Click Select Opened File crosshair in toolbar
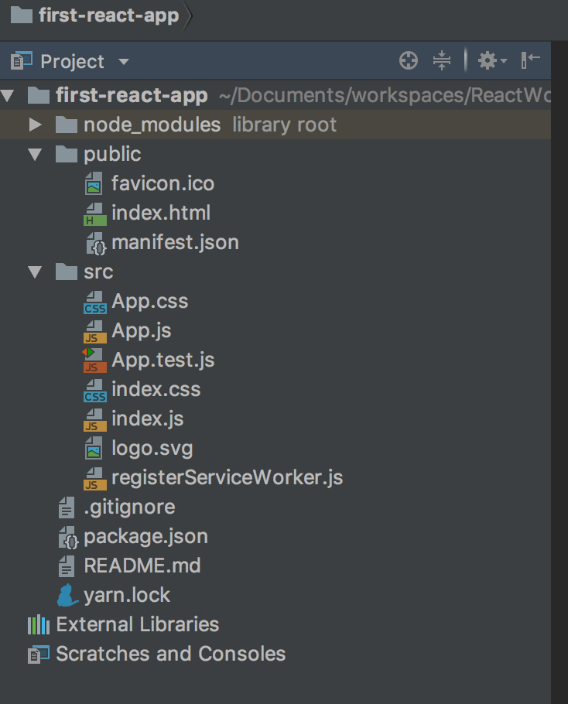 406,60
